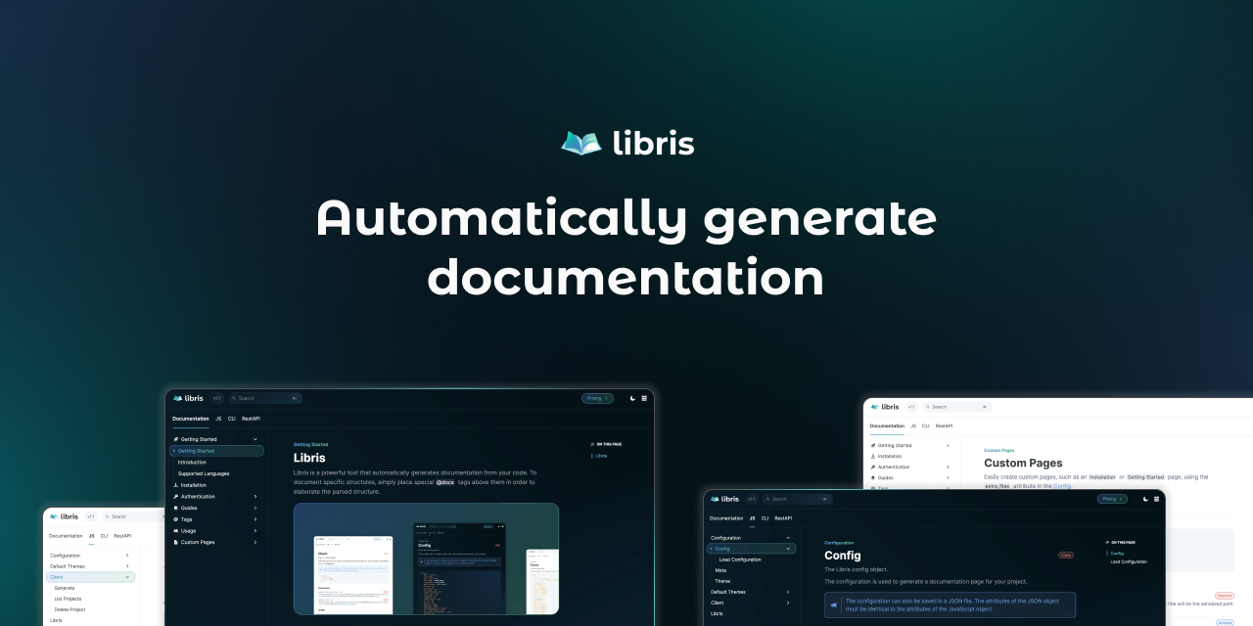The image size is (1253, 626).
Task: Collapse the Getting Started section chevron
Action: pos(255,439)
